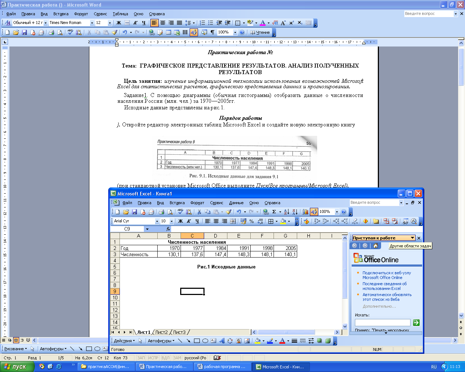Click Superscript x² icon in Word

[292, 23]
